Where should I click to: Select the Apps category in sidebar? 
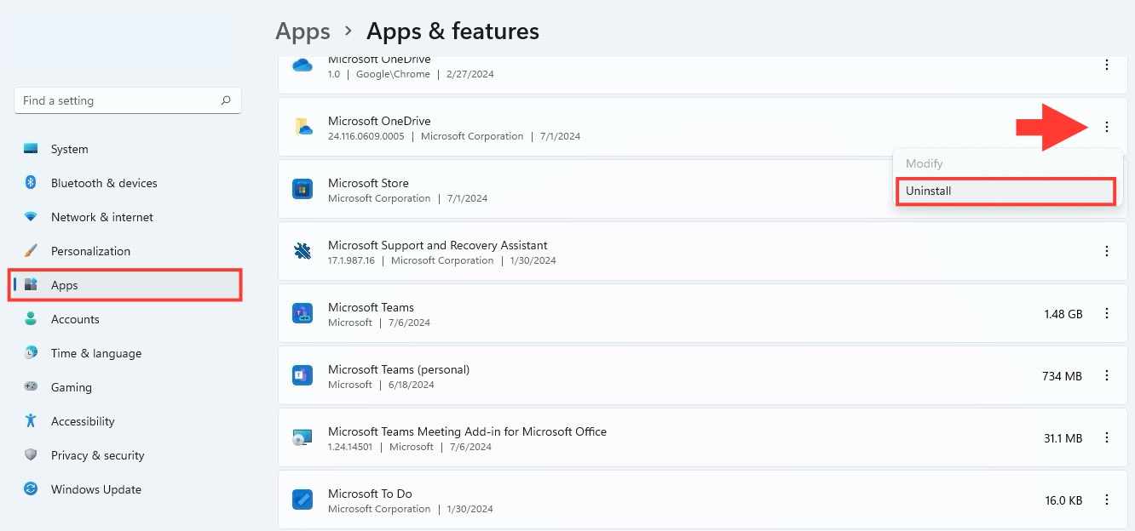pyautogui.click(x=126, y=285)
